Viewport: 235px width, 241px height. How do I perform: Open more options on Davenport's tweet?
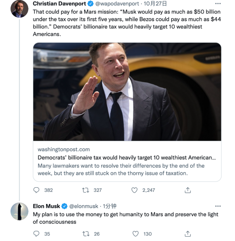coord(218,4)
